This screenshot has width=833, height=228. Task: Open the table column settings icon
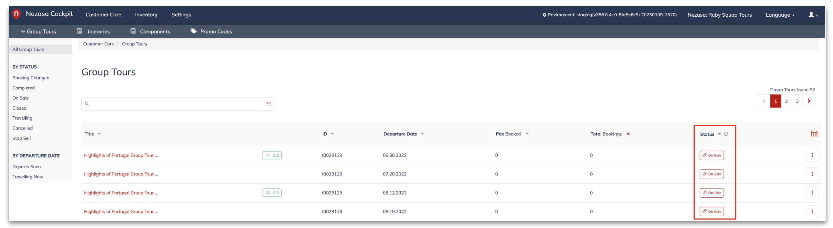[x=814, y=134]
